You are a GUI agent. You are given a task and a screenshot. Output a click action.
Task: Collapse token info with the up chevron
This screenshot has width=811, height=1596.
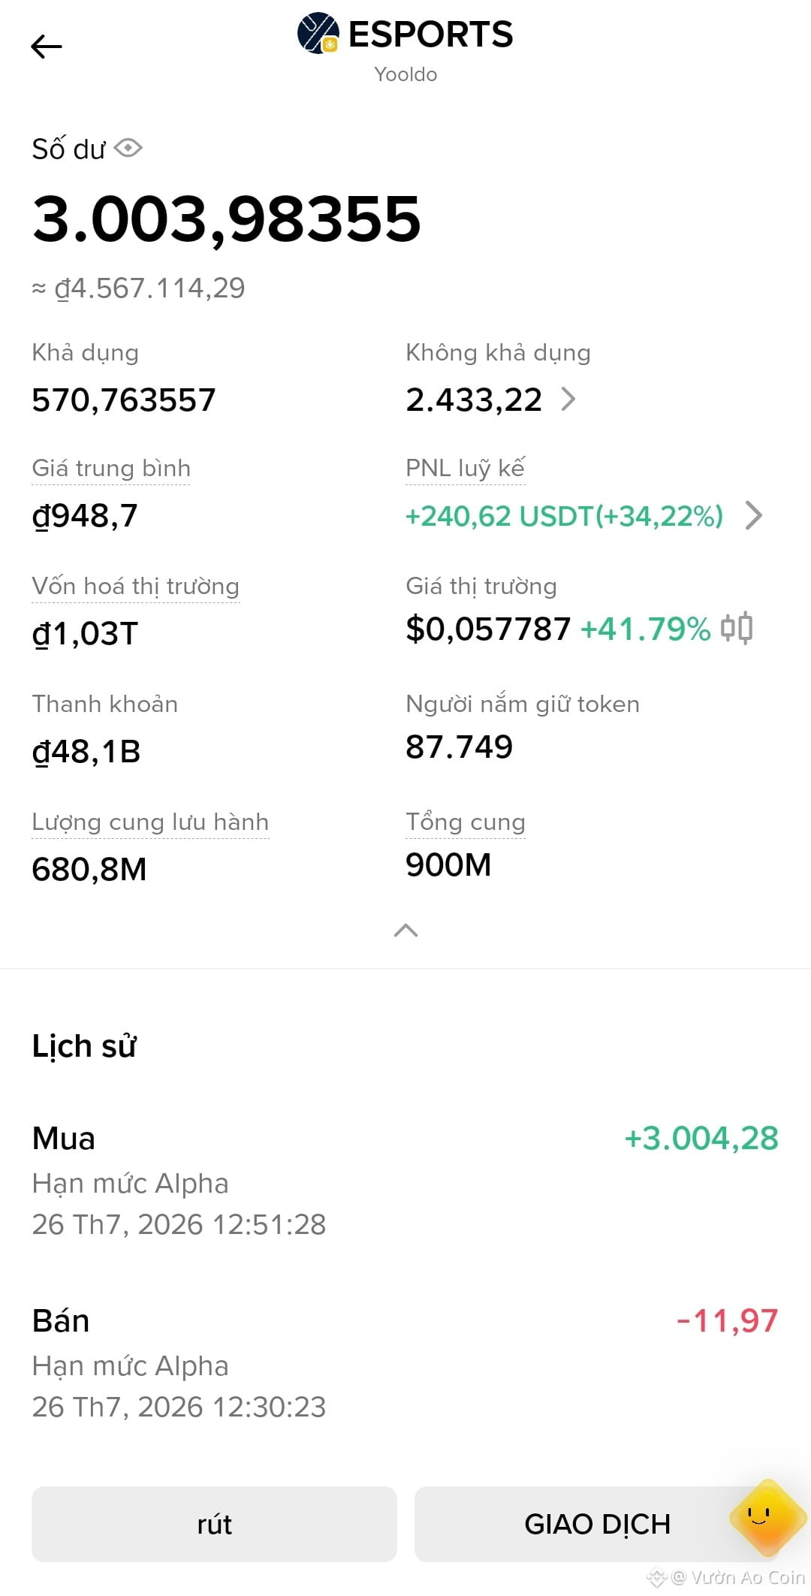tap(405, 931)
